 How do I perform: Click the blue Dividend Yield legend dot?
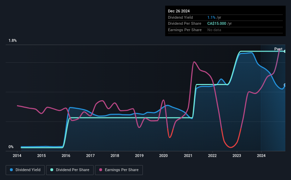[x=11, y=170]
